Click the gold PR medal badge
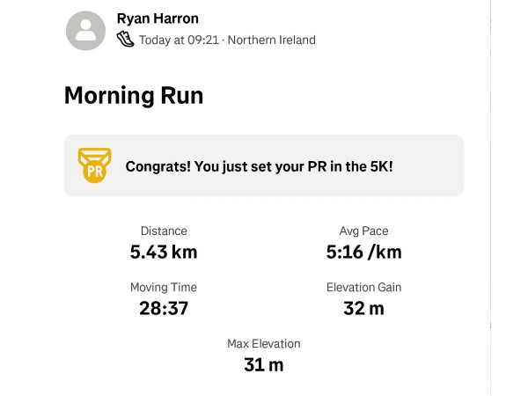This screenshot has height=396, width=528. (94, 165)
